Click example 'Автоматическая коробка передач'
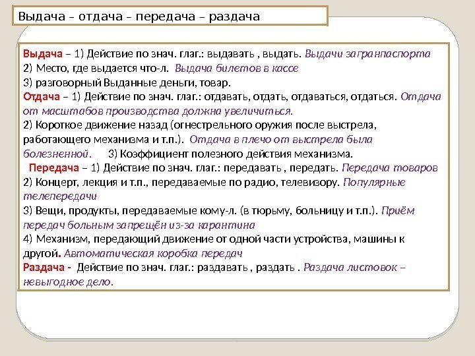475x356 pixels. click(x=153, y=253)
